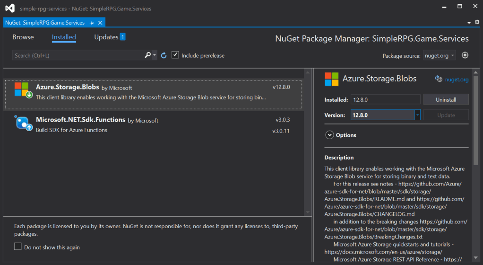Open the Version 12.8.0 dropdown

(x=417, y=115)
